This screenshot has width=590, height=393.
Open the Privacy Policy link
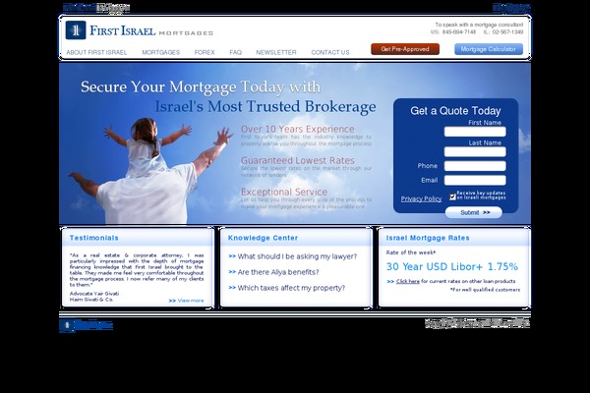click(421, 198)
